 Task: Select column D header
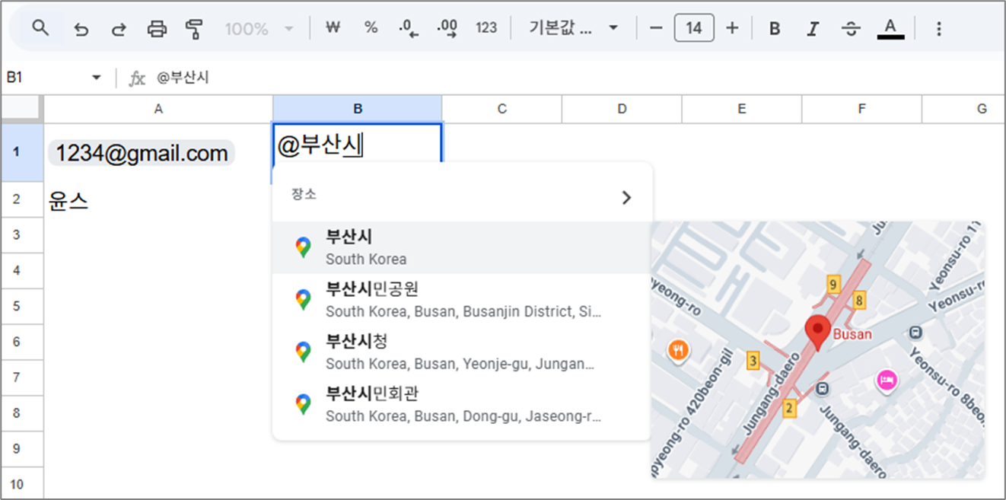click(x=622, y=109)
